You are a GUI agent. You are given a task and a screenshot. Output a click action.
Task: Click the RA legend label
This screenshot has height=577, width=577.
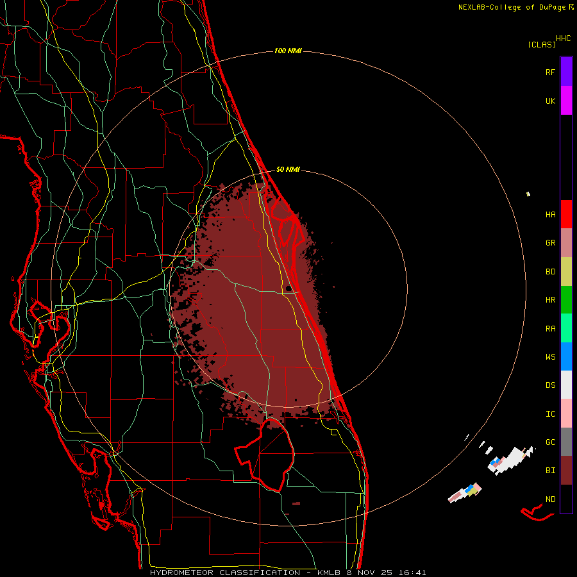[x=550, y=329]
